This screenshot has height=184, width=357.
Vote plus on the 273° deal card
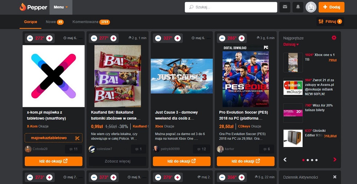[x=49, y=177]
